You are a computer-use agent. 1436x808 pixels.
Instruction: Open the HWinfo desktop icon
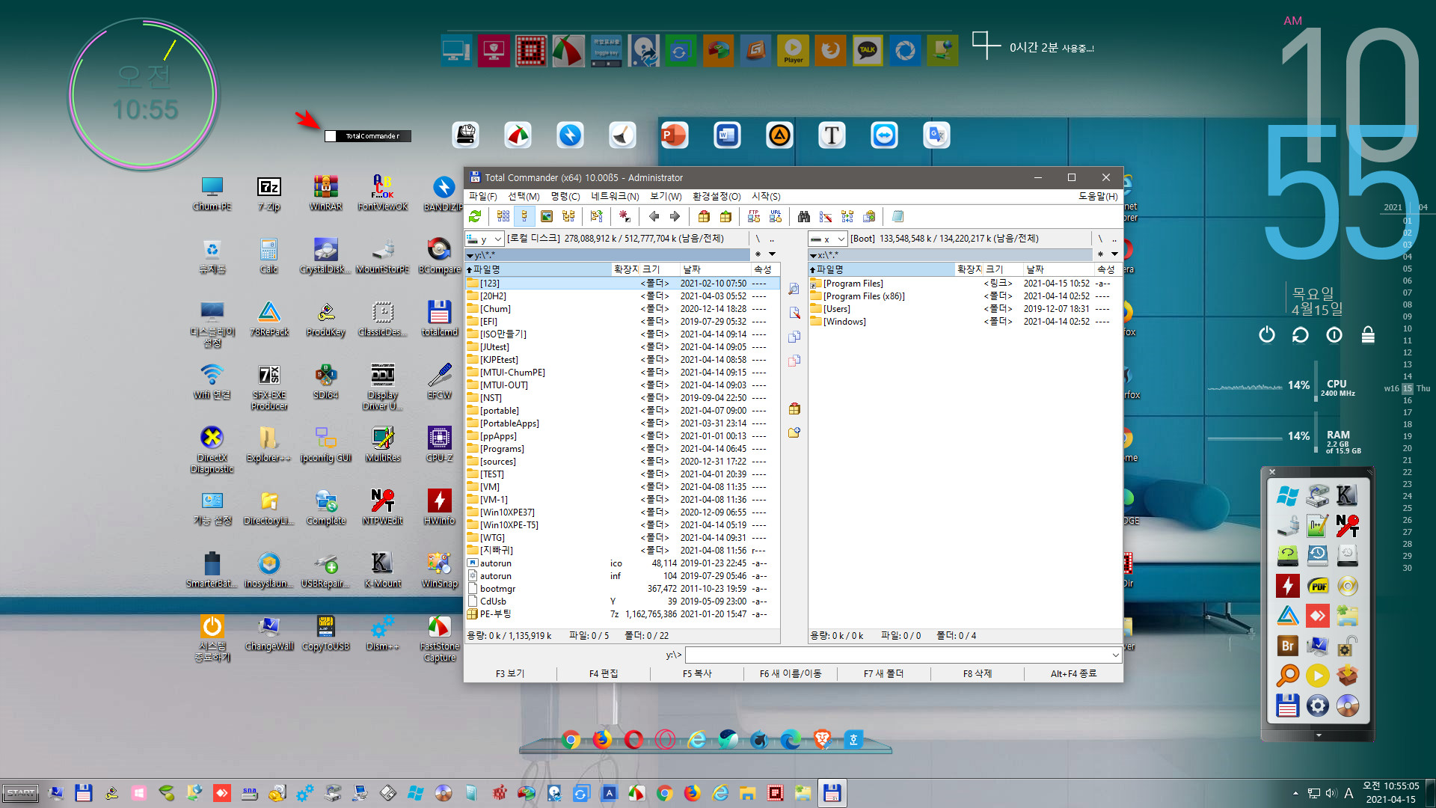tap(439, 506)
